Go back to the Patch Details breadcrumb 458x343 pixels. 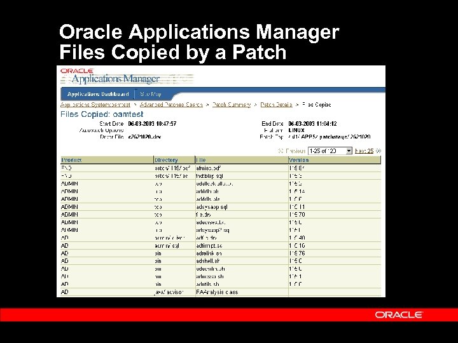coord(276,104)
